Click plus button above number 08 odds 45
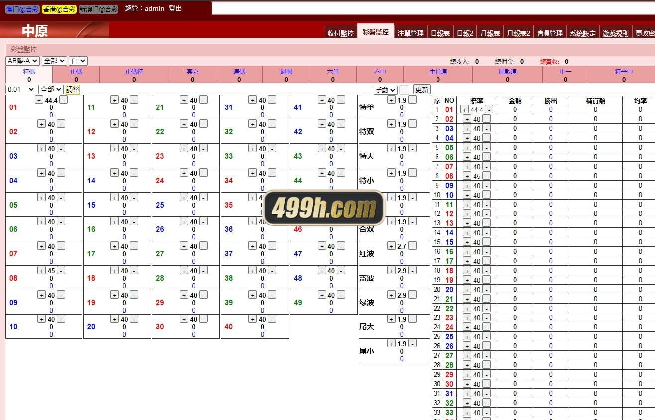655x420 pixels. point(42,271)
